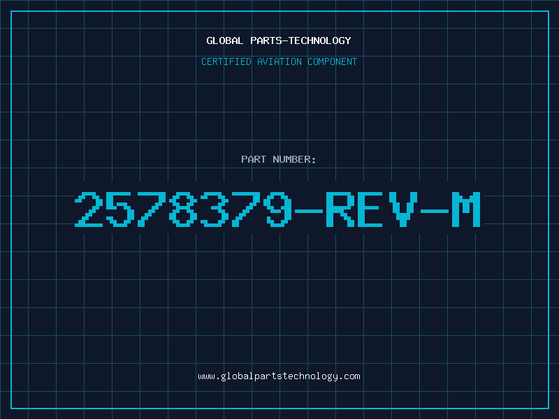Click the PART NUMBER: label
Image resolution: width=559 pixels, height=419 pixels.
click(x=279, y=159)
